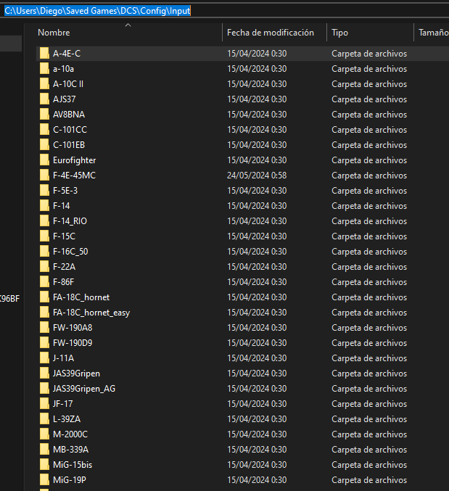Click Carpeta de archivos in AJS37 row

369,99
